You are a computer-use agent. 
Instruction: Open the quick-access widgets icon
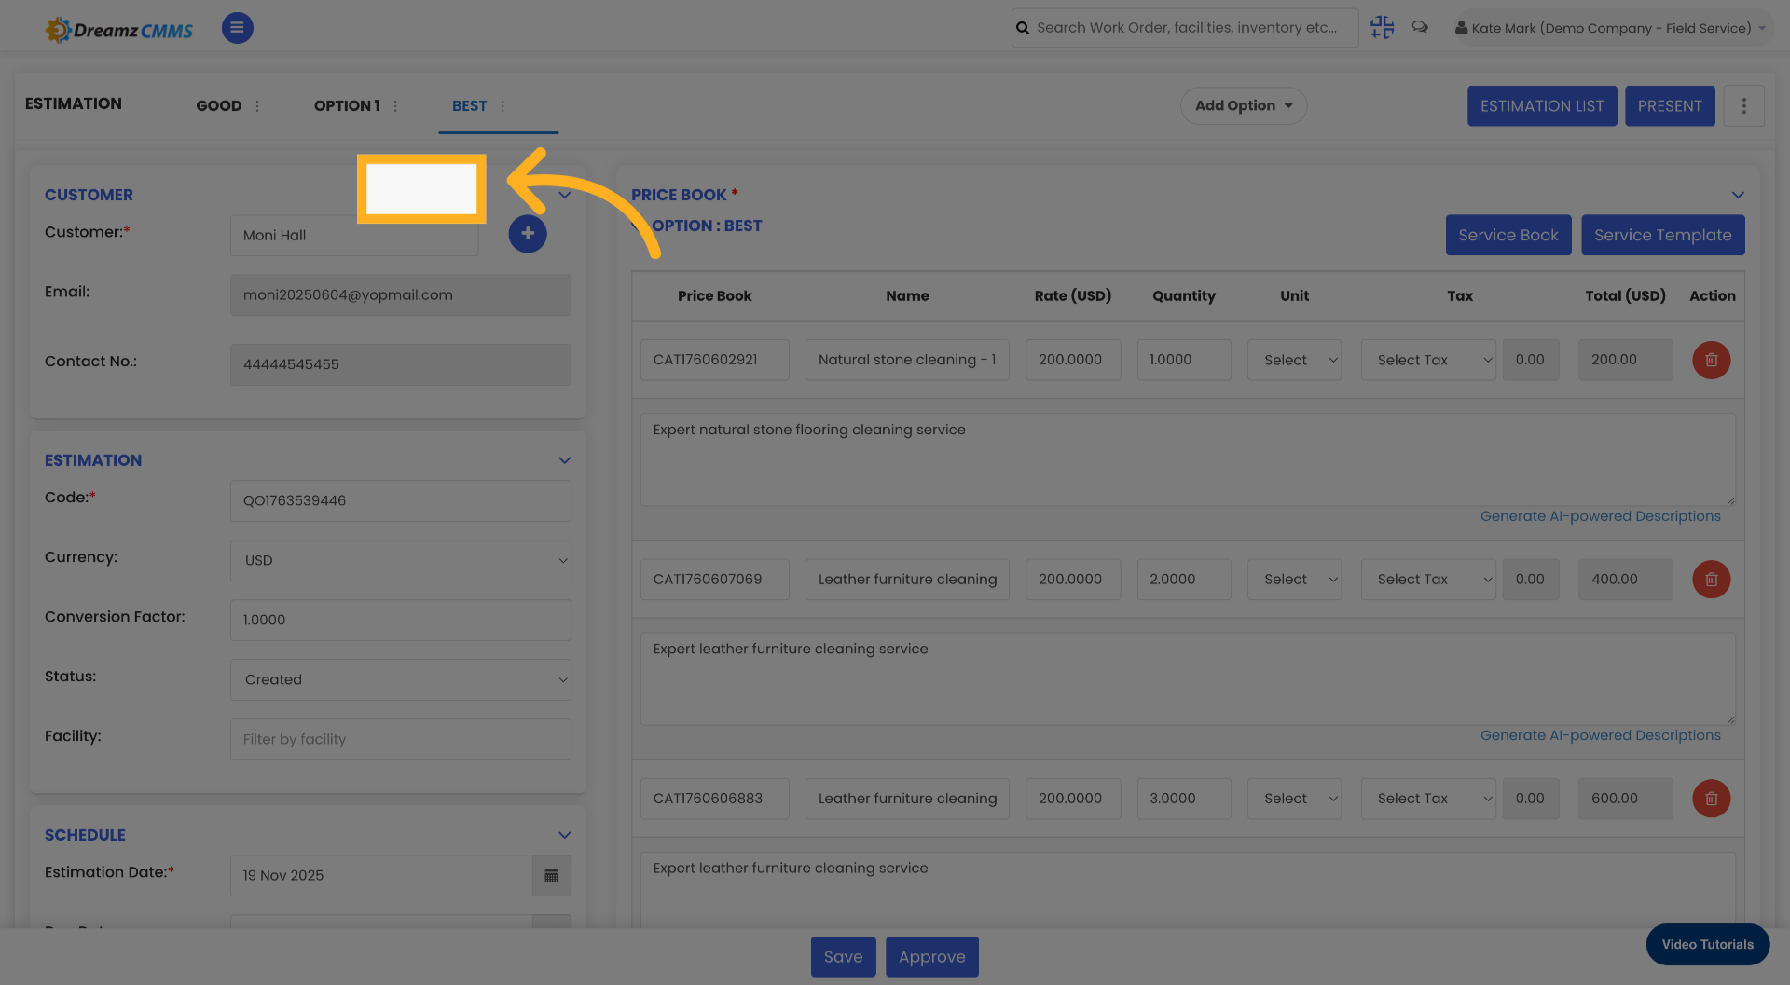(x=1382, y=27)
